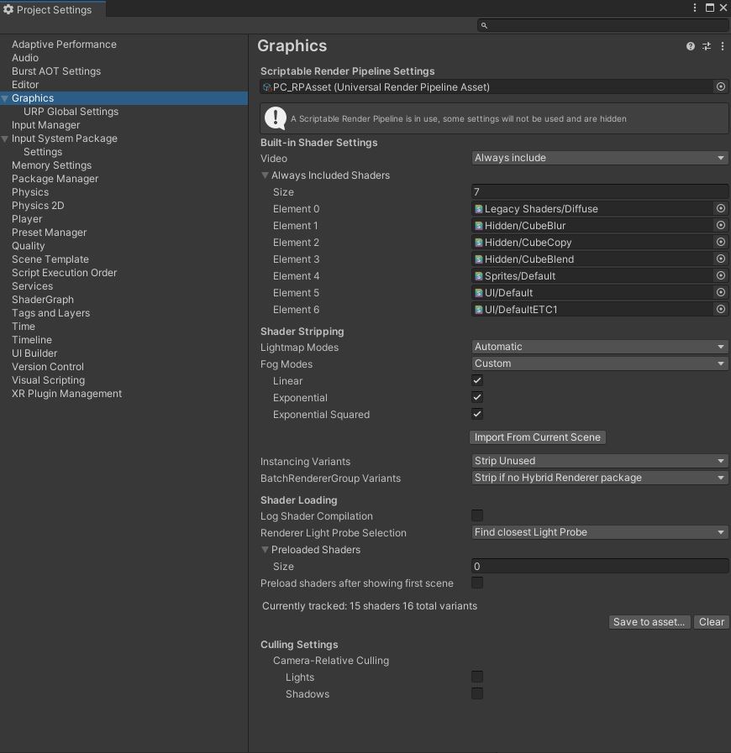Screen dimensions: 731x753
Task: Click the Sprites/Default shader icon
Action: [x=479, y=276]
